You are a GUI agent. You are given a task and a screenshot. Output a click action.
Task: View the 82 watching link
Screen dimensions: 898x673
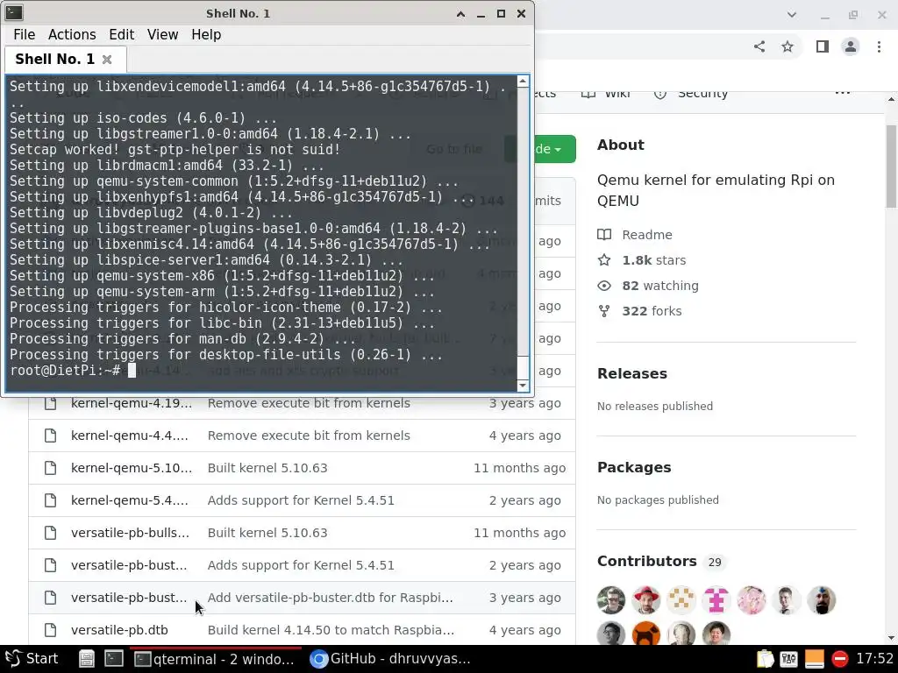pos(659,286)
